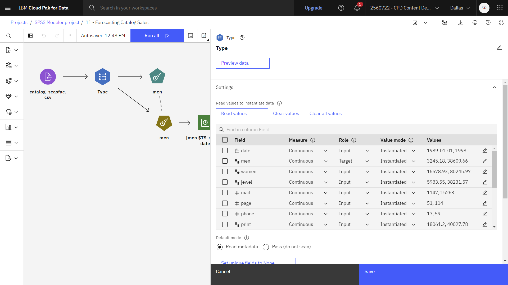Focus the Search in your workspaces field
The image size is (508, 285).
tap(189, 8)
